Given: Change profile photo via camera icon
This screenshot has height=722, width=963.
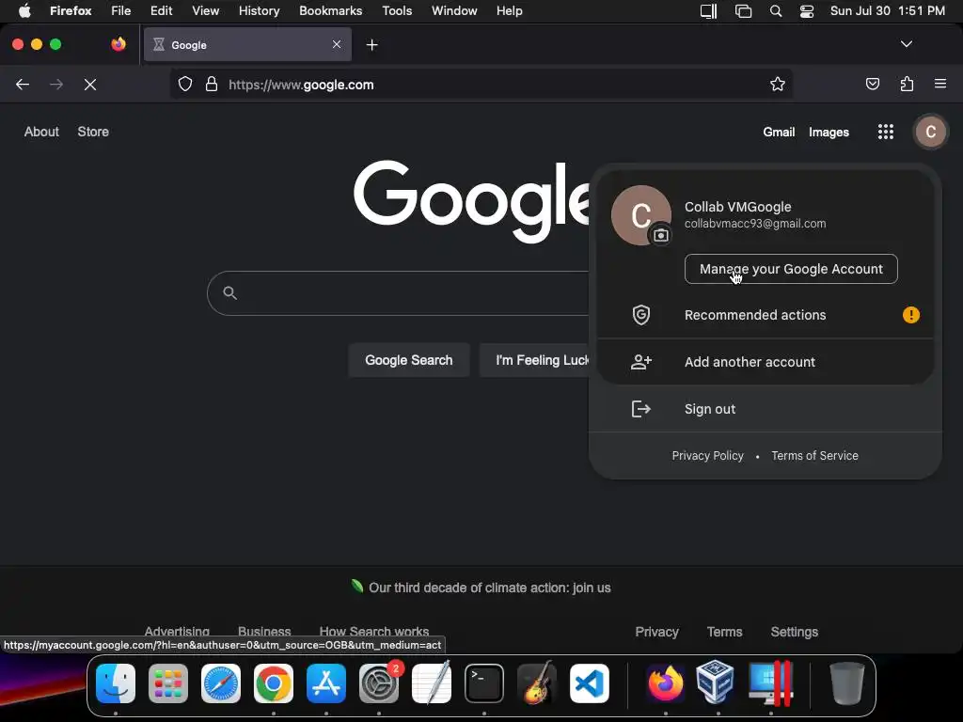Looking at the screenshot, I should 661,235.
